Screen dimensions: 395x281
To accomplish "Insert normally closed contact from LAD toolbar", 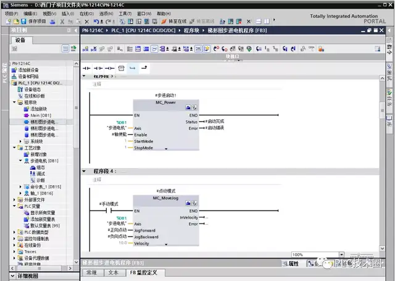I will click(98, 68).
